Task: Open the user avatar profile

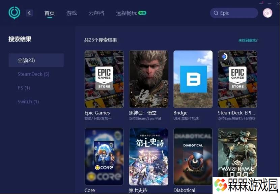Action: coord(268,13)
